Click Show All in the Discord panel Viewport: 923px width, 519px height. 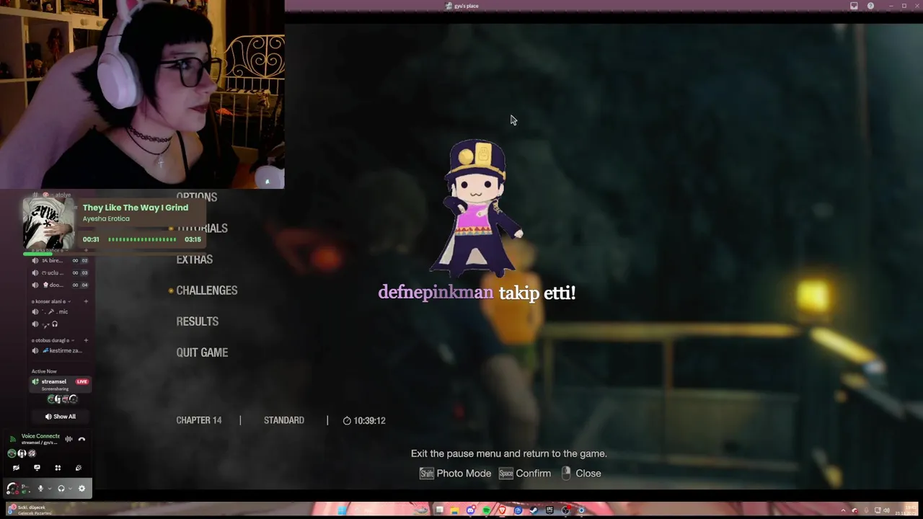(61, 417)
